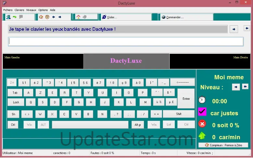
Task: Click previous-sentence arrow at far right of text
Action: [247, 28]
